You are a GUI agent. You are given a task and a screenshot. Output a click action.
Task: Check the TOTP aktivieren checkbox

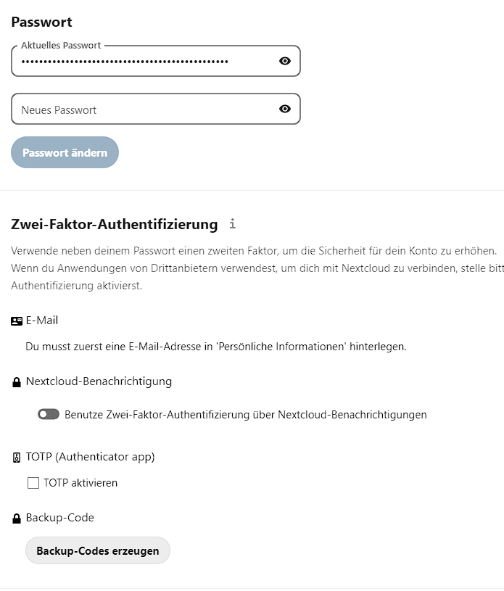click(33, 483)
